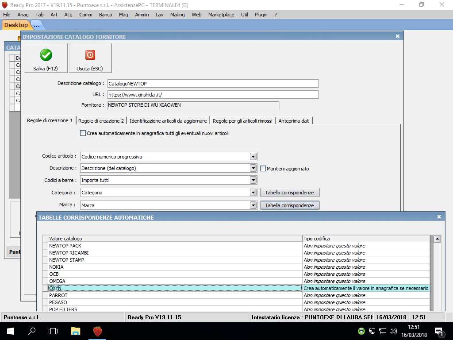Click the Valore catalogo column header
This screenshot has width=453, height=340.
click(x=175, y=239)
